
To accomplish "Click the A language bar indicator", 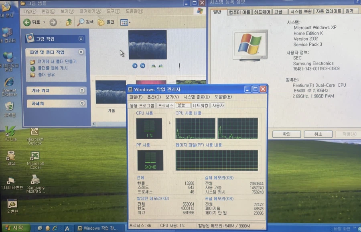I will [x=67, y=228].
